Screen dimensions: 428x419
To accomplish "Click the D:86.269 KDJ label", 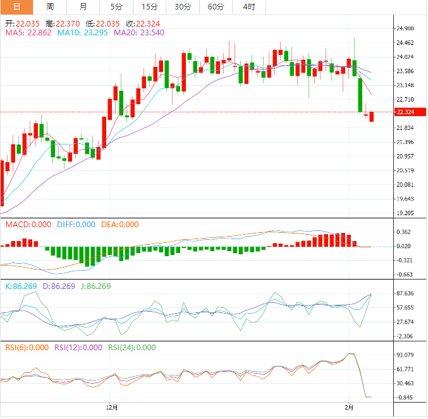I will tap(59, 286).
